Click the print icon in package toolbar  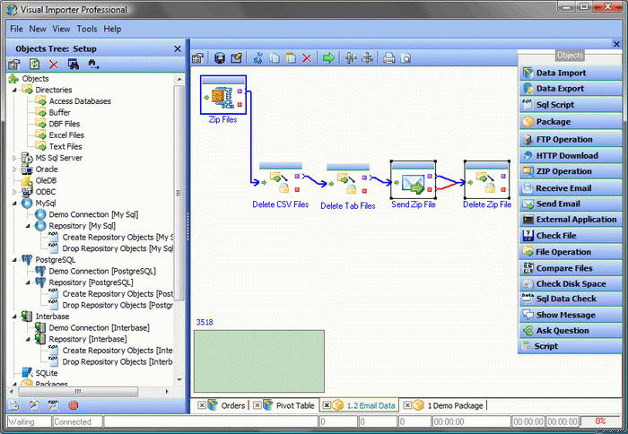[x=388, y=58]
